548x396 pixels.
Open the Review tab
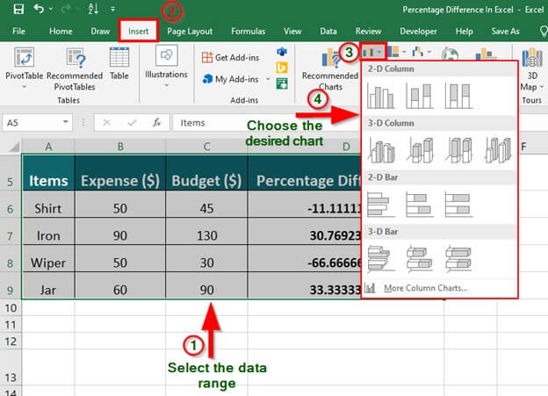click(x=368, y=32)
